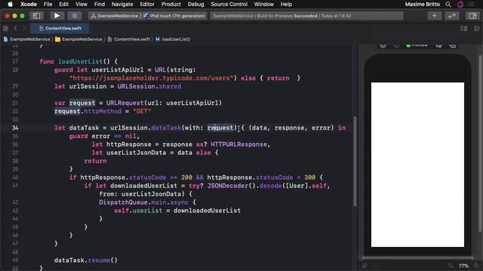483x271 pixels.
Task: Toggle the Navigator sidebar panel
Action: (x=36, y=16)
